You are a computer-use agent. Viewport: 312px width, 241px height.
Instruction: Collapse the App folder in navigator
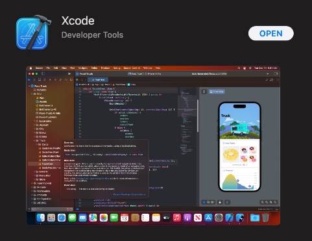point(32,94)
